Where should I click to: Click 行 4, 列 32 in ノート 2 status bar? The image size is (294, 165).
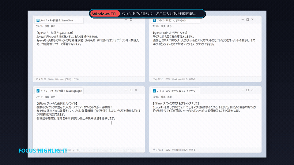pyautogui.click(x=157, y=79)
